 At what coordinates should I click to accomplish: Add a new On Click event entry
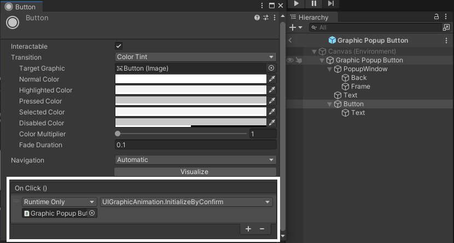point(248,229)
